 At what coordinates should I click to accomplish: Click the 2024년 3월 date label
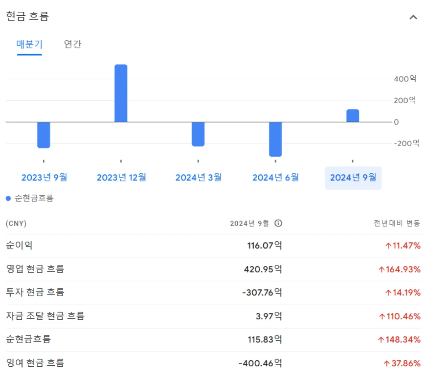(x=198, y=177)
